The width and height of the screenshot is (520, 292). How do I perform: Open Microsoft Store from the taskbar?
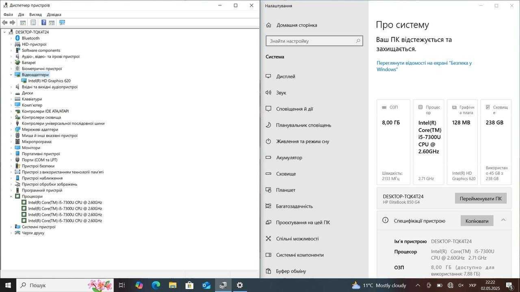(189, 285)
